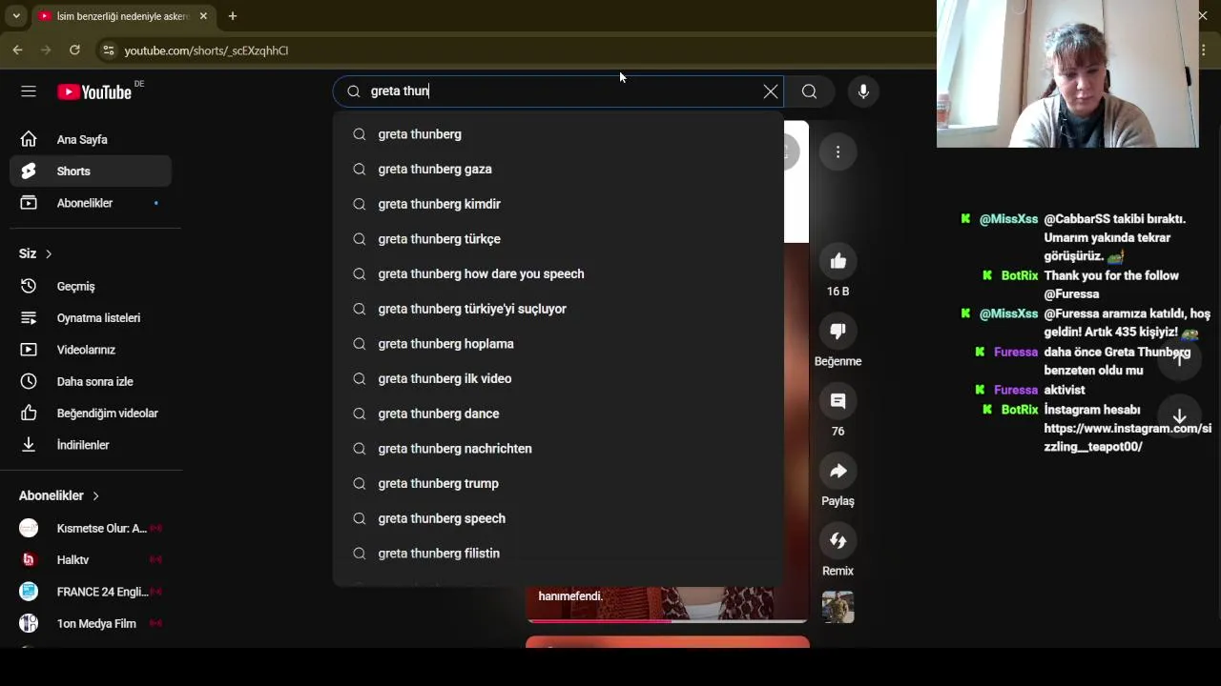Run search with the magnifier button
1221x686 pixels.
coord(809,91)
